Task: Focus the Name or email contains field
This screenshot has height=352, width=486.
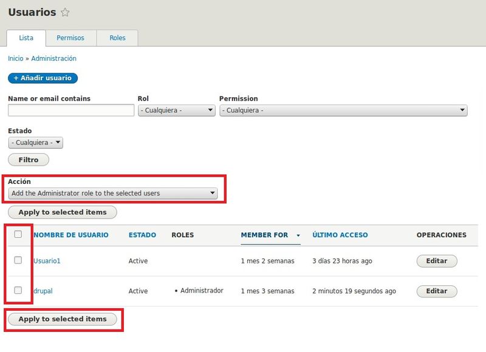Action: click(x=71, y=110)
